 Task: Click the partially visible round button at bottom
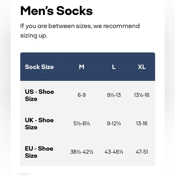pyautogui.click(x=24, y=174)
